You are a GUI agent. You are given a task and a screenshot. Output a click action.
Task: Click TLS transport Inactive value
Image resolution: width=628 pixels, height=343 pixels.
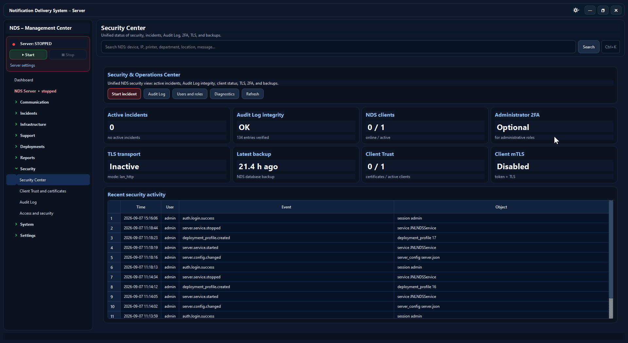[124, 167]
